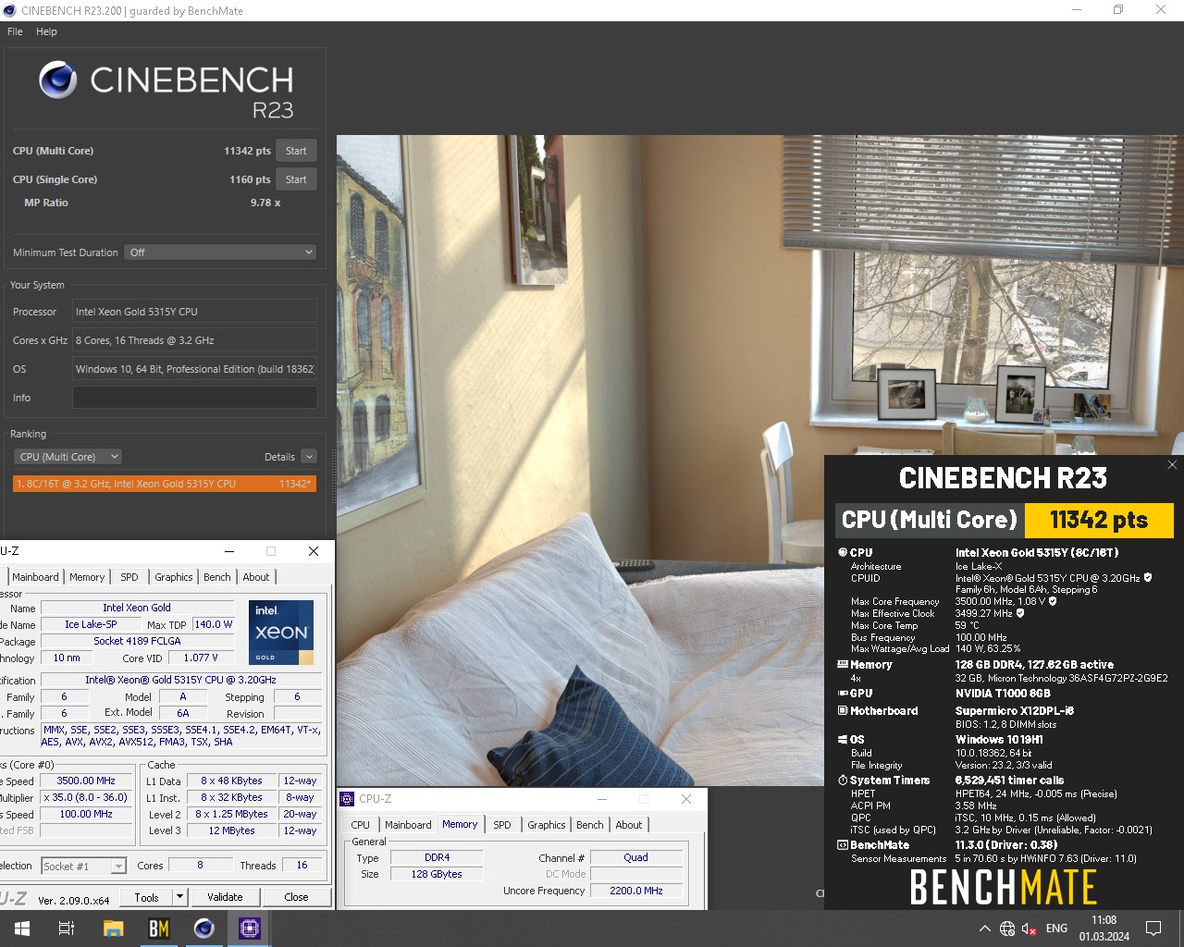
Task: Click the Cinebench R23 logo icon
Action: [x=57, y=80]
